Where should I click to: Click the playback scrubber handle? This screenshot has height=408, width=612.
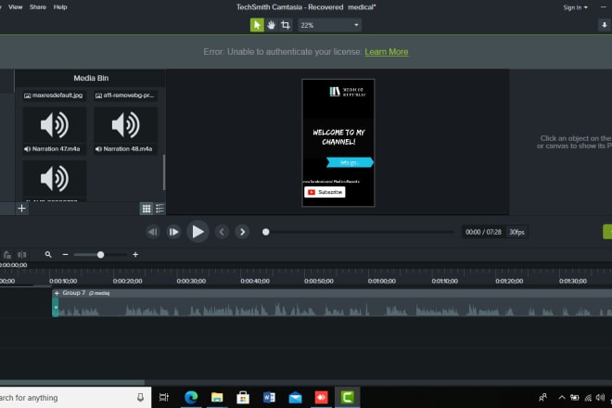pos(266,232)
